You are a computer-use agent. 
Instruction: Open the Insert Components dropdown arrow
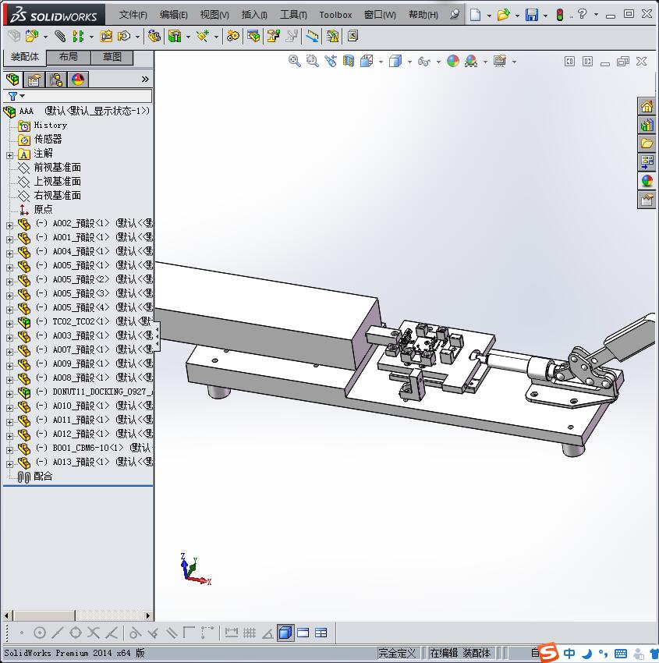45,37
